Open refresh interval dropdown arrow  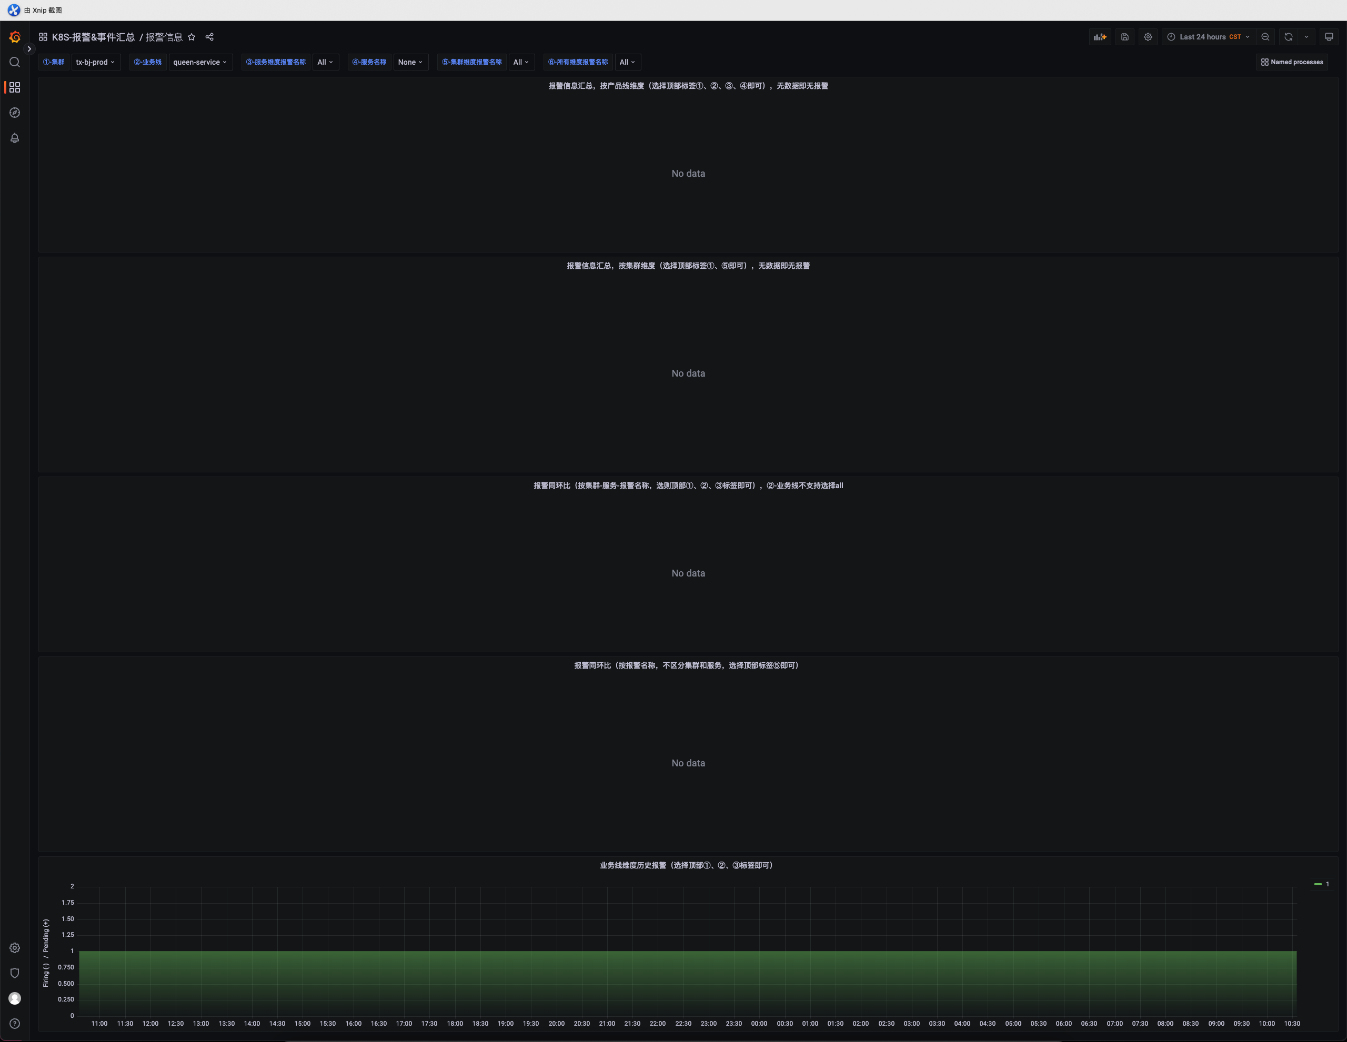(x=1306, y=37)
